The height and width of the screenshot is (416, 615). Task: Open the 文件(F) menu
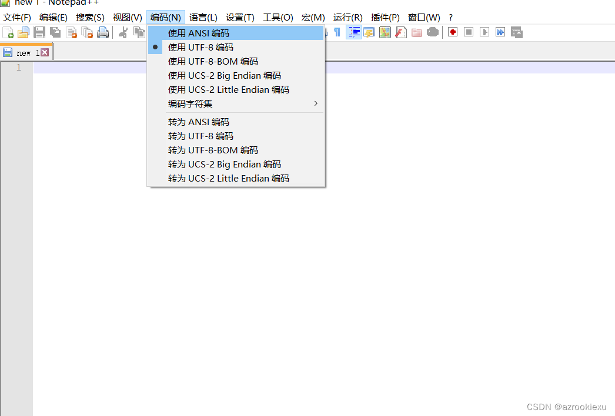tap(17, 18)
